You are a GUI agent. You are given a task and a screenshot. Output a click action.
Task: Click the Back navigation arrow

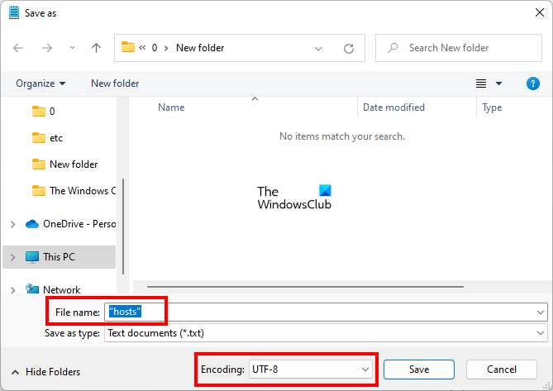click(x=19, y=48)
